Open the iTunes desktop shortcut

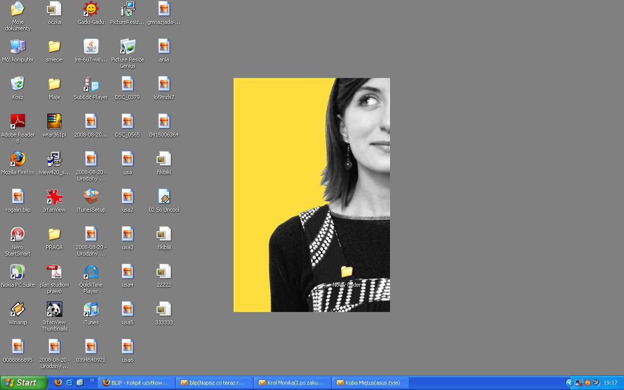(91, 310)
